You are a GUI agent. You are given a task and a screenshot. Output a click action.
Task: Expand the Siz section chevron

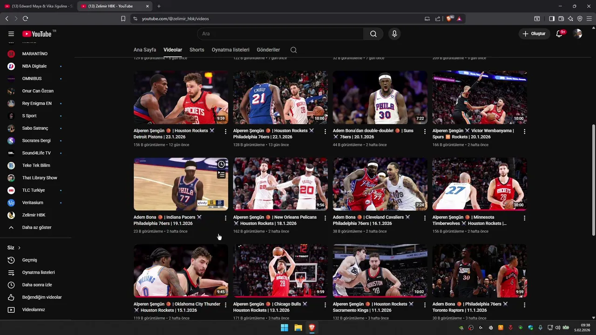click(x=19, y=248)
